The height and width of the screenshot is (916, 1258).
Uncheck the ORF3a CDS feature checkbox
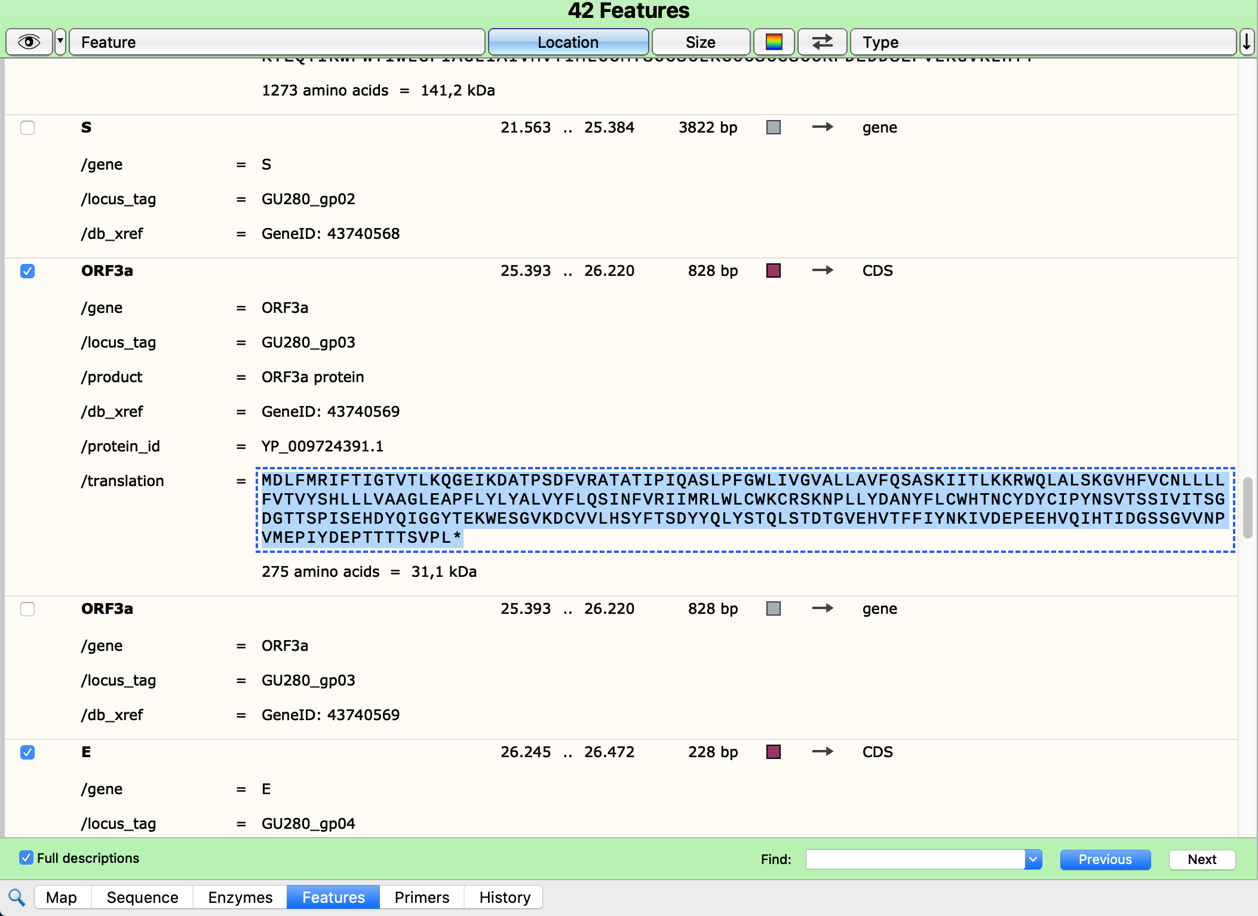coord(27,271)
